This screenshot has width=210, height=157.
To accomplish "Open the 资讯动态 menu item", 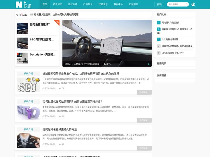I will tap(57, 4).
